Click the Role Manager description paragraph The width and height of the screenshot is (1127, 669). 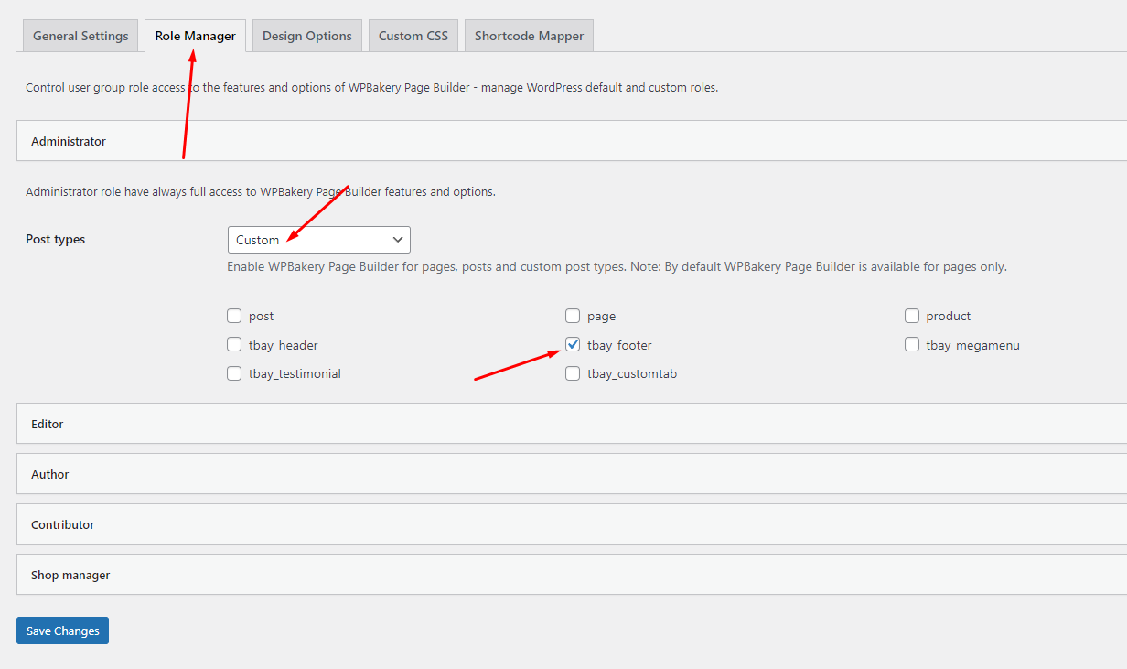click(371, 88)
